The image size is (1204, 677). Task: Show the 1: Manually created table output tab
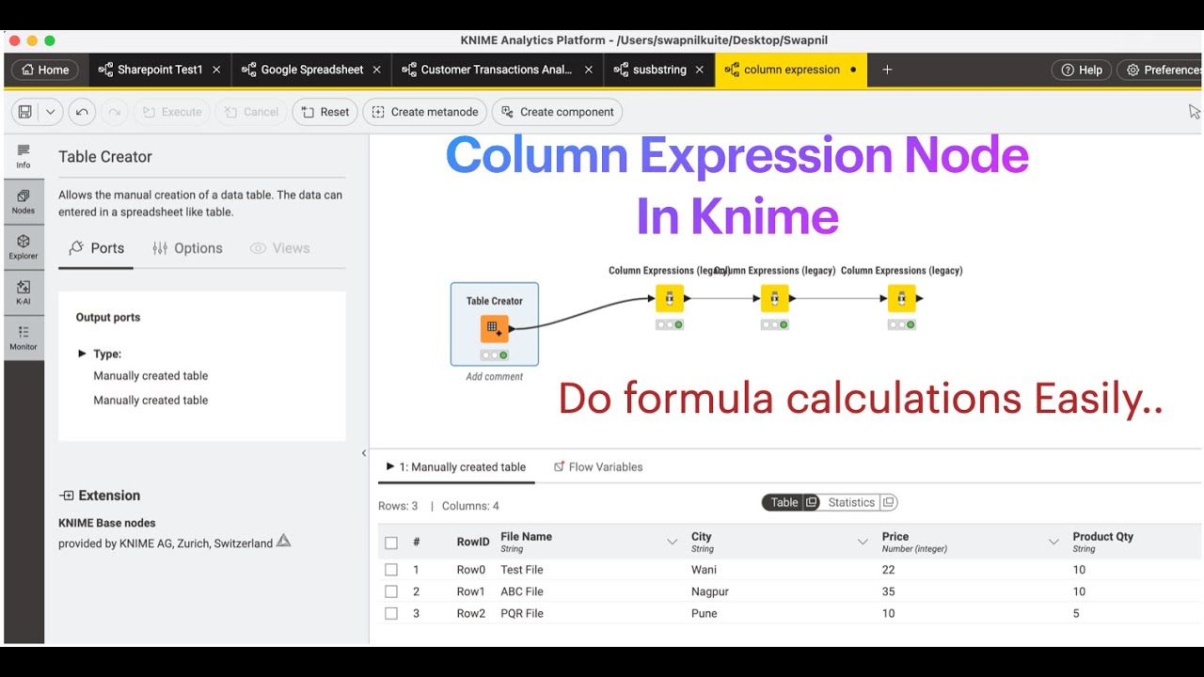pyautogui.click(x=456, y=466)
